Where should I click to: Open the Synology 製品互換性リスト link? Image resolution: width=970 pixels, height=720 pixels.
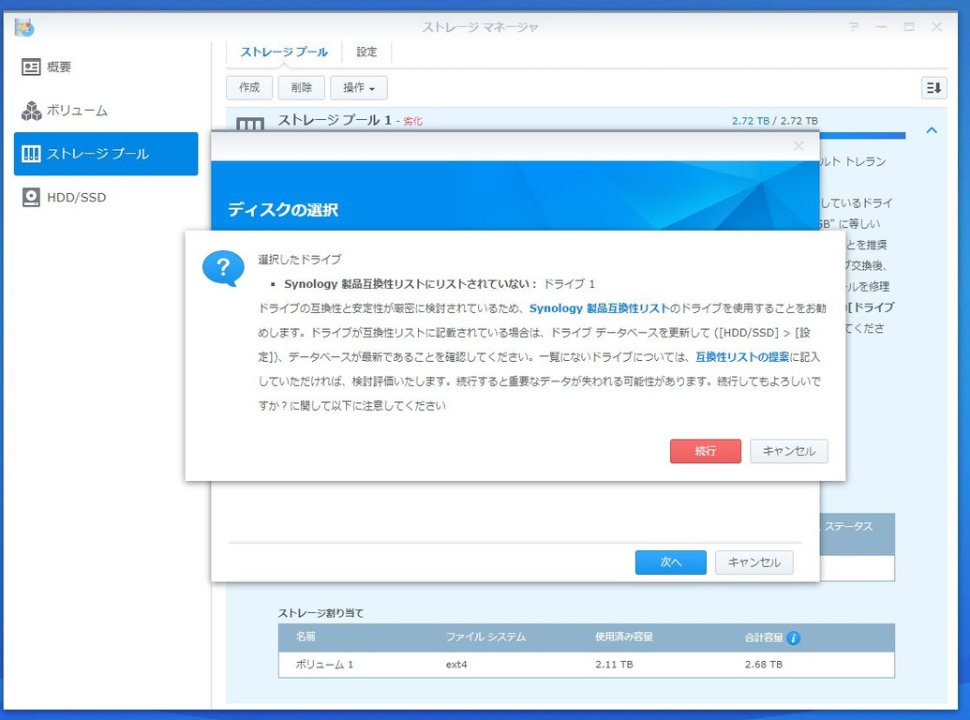pos(600,308)
